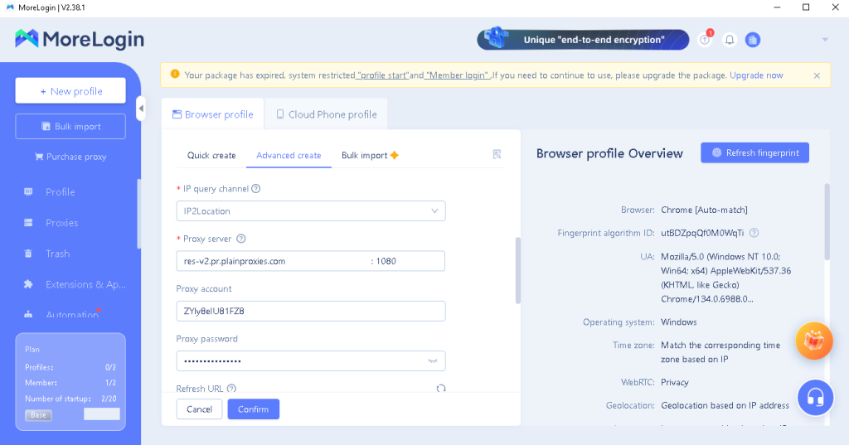Click the template icon right of tabs

[497, 155]
